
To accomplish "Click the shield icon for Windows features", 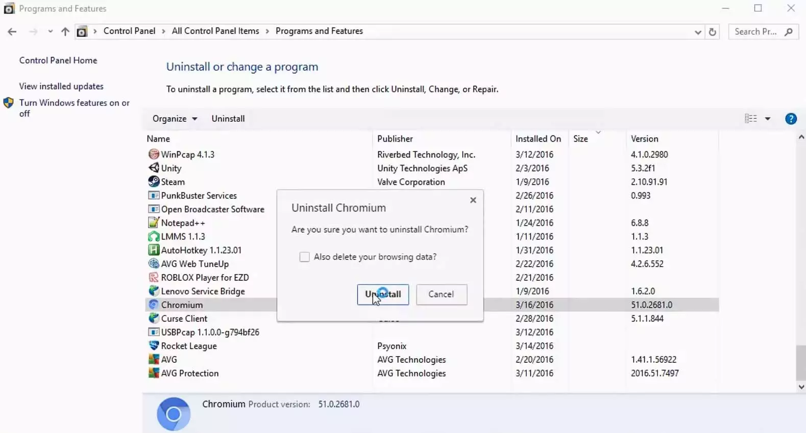I will pos(8,103).
